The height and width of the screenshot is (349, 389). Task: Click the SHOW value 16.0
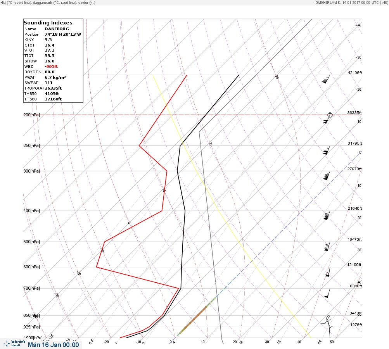click(x=50, y=61)
